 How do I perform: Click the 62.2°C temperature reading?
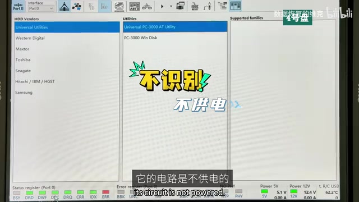click(x=332, y=192)
